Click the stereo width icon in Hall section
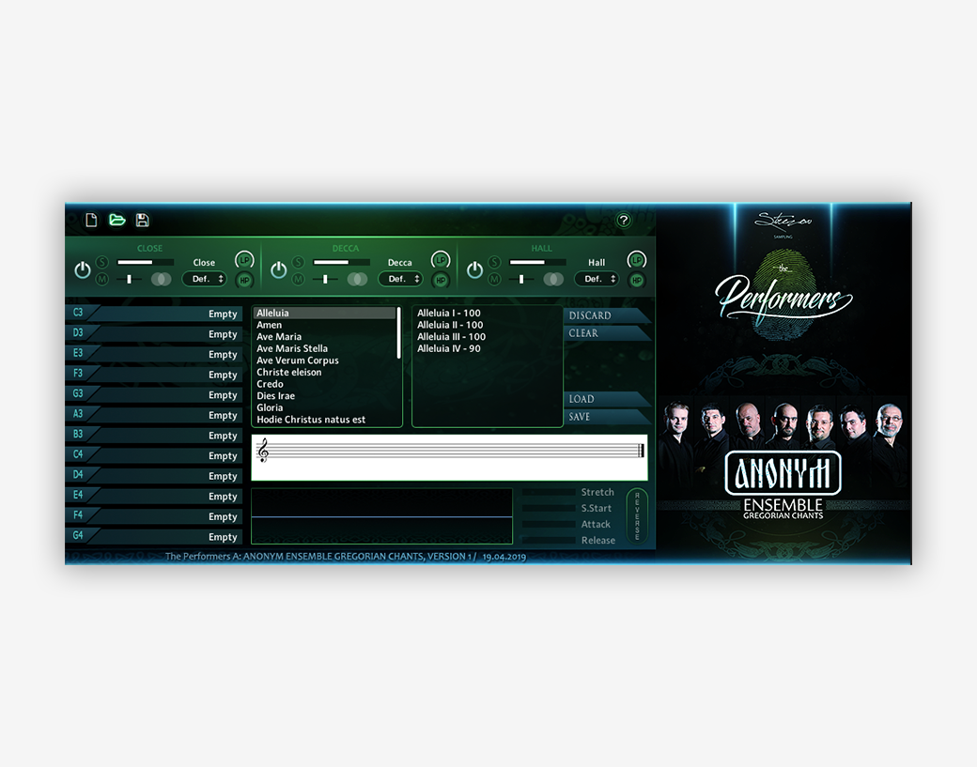The image size is (977, 767). coord(553,279)
